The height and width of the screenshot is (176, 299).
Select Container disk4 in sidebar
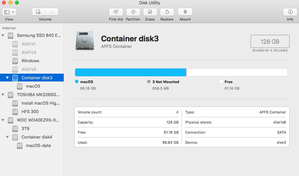pyautogui.click(x=32, y=137)
